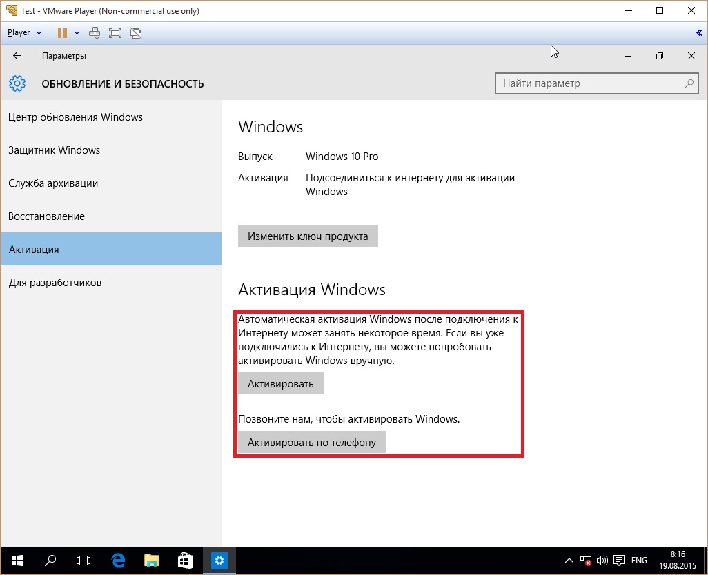
Task: Open the Windows Start menu
Action: coord(17,561)
